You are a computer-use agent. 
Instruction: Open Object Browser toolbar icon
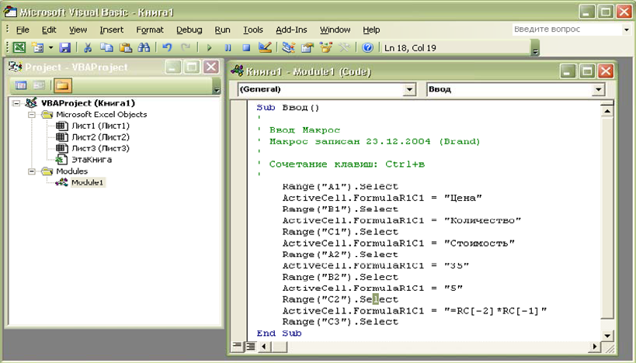[325, 48]
